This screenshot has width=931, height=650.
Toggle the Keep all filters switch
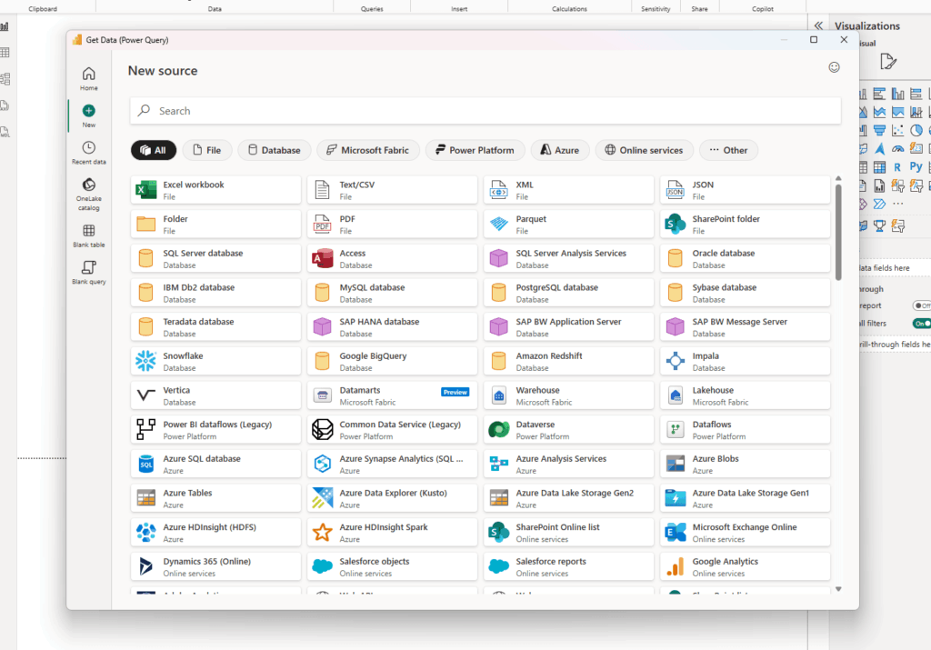tap(922, 324)
